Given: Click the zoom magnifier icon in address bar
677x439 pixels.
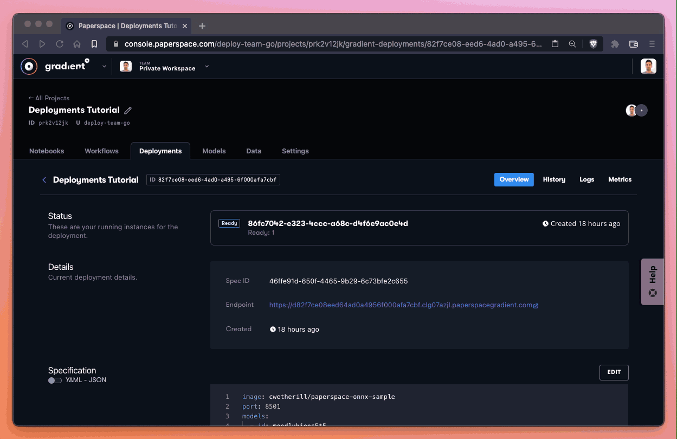Looking at the screenshot, I should coord(572,44).
